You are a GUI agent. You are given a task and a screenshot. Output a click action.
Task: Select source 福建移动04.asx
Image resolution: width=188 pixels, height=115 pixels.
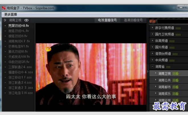click(x=21, y=72)
